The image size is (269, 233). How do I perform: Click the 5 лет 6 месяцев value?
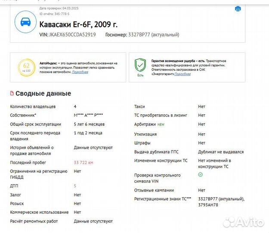[89, 124]
